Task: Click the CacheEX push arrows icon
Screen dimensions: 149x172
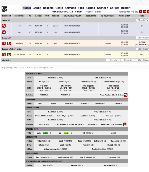Action: pos(45,133)
